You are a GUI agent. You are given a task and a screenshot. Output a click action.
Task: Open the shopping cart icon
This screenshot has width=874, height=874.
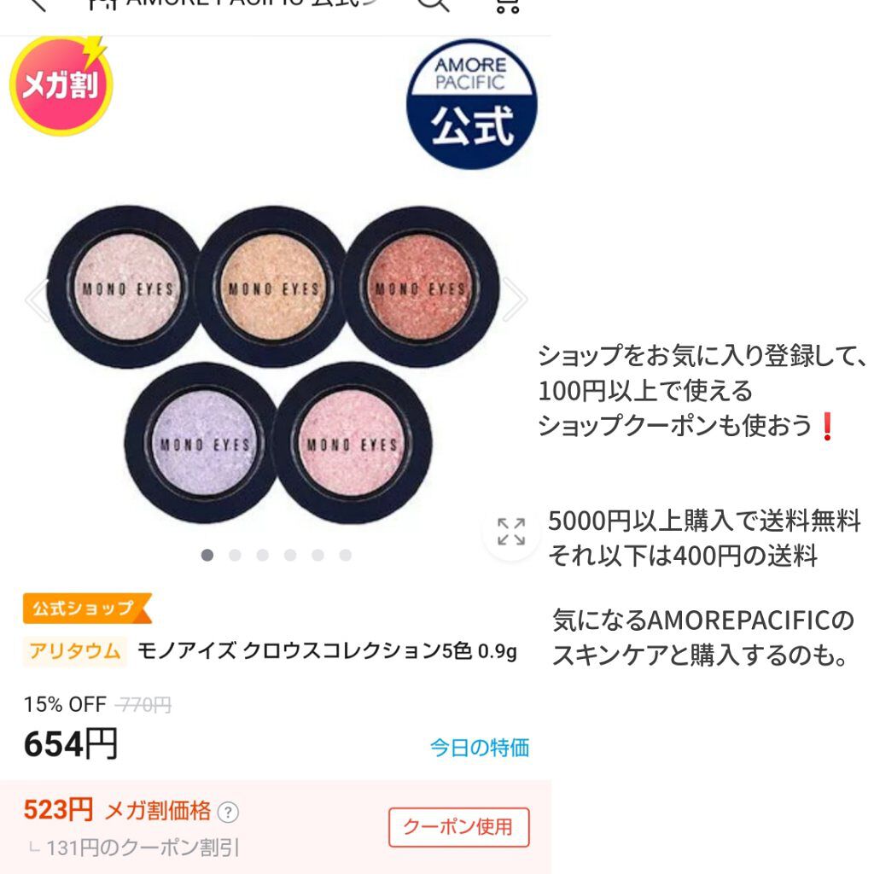click(507, 6)
